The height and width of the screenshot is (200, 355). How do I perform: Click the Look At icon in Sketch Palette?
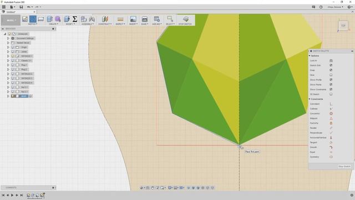[x=331, y=61]
